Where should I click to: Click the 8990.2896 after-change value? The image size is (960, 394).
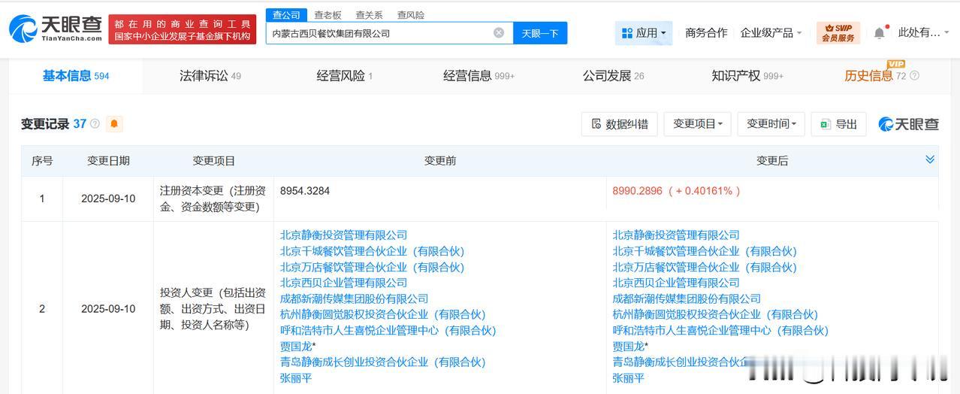click(x=638, y=191)
